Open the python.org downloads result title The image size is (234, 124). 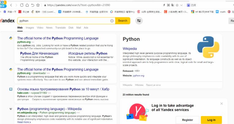pos(58,69)
